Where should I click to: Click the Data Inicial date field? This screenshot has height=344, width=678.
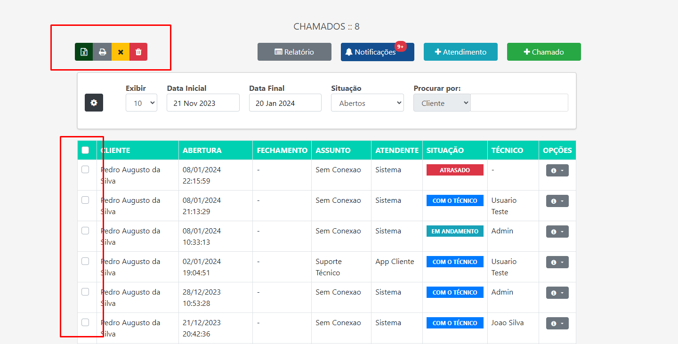point(203,103)
